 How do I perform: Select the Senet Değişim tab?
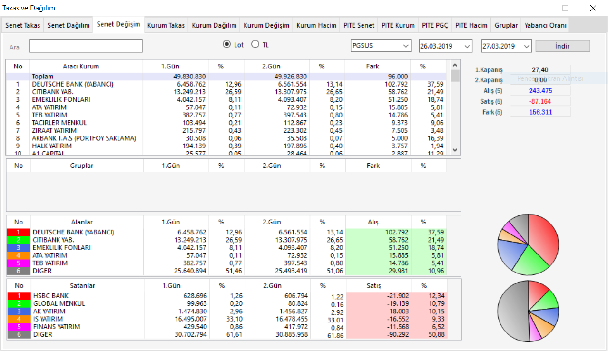118,24
